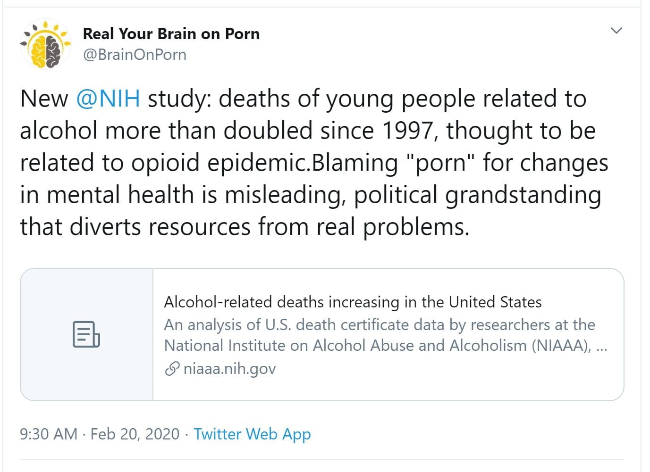Click the document icon in link card
Viewport: 650px width, 472px height.
pyautogui.click(x=86, y=334)
